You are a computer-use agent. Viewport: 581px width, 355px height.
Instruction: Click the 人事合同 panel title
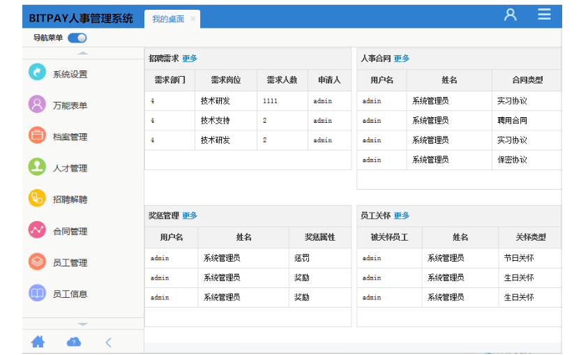pyautogui.click(x=375, y=58)
